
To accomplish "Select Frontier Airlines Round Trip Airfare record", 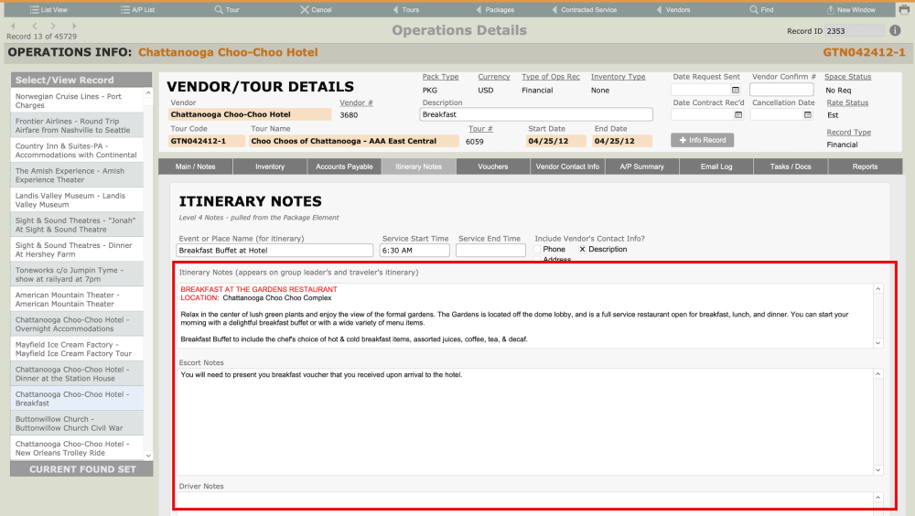I will pos(77,125).
